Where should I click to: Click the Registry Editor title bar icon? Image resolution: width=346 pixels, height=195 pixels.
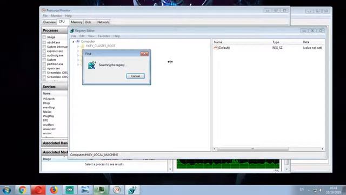(72, 30)
